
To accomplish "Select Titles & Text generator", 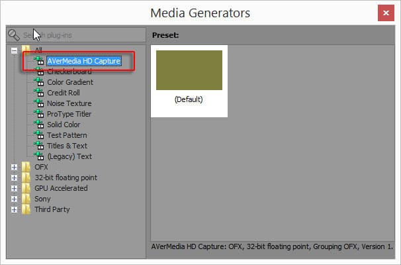I will [67, 146].
